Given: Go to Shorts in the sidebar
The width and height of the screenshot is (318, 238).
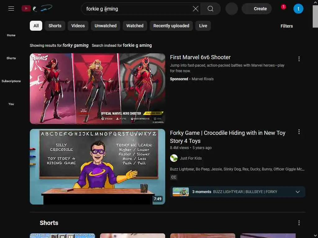Looking at the screenshot, I should point(11,58).
